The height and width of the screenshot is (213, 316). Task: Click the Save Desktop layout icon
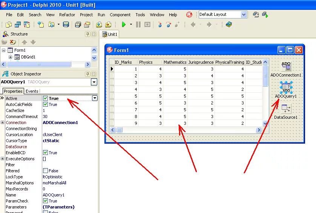[x=256, y=14]
